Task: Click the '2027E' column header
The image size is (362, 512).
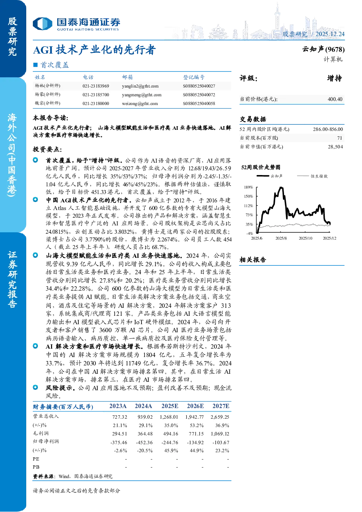Action: [221, 406]
